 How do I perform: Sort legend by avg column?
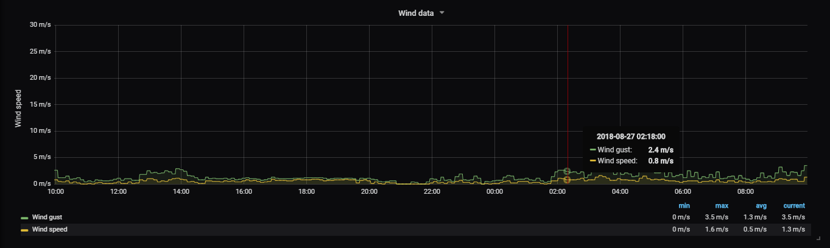click(x=761, y=206)
